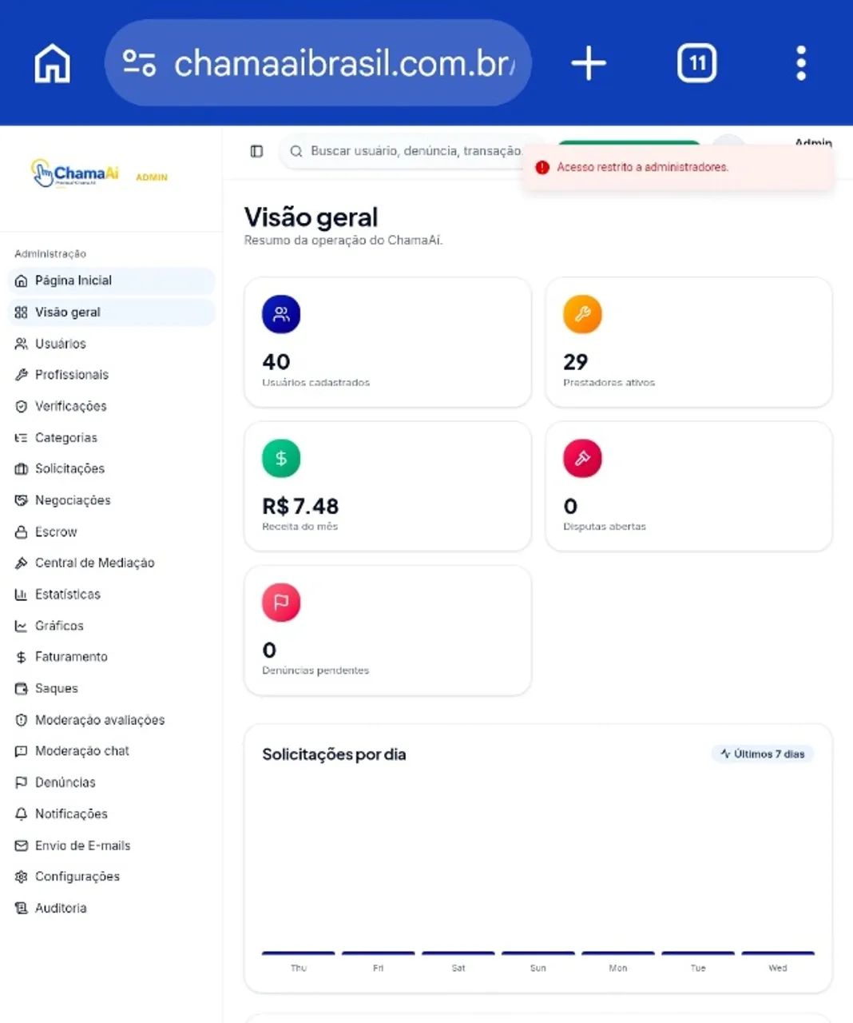Open Categorias section
The width and height of the screenshot is (853, 1023).
tap(112, 438)
